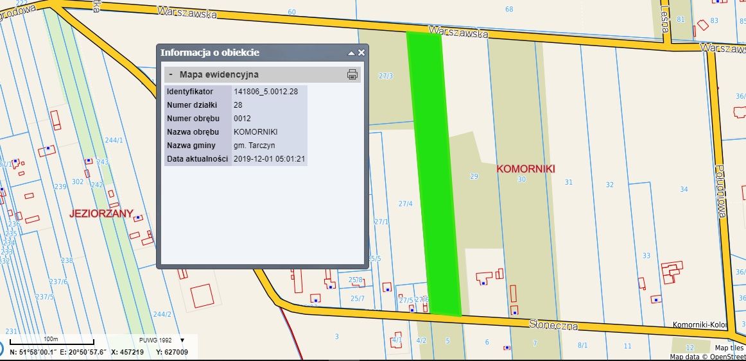The image size is (746, 361).
Task: Click parcel number 243 on the map
Action: click(102, 162)
